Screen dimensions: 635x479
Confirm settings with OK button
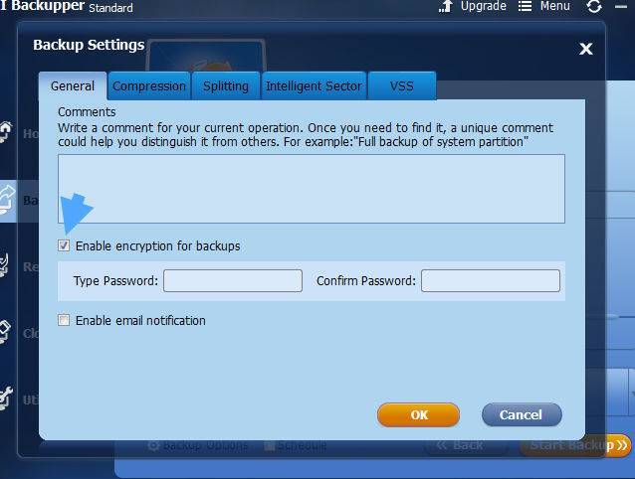[418, 414]
